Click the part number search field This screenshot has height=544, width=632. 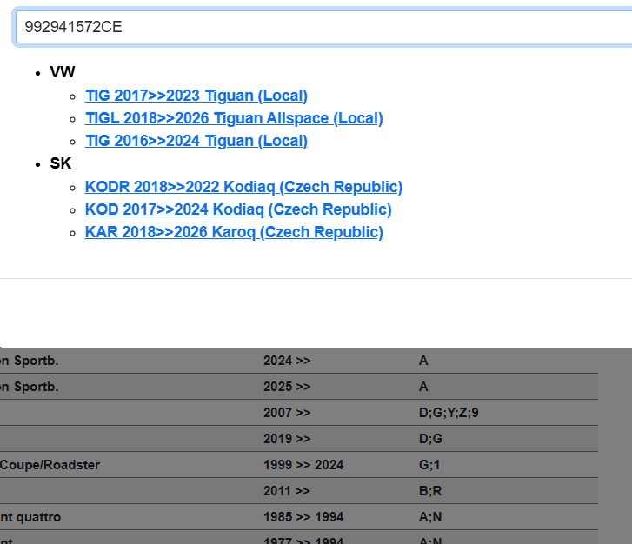[322, 27]
